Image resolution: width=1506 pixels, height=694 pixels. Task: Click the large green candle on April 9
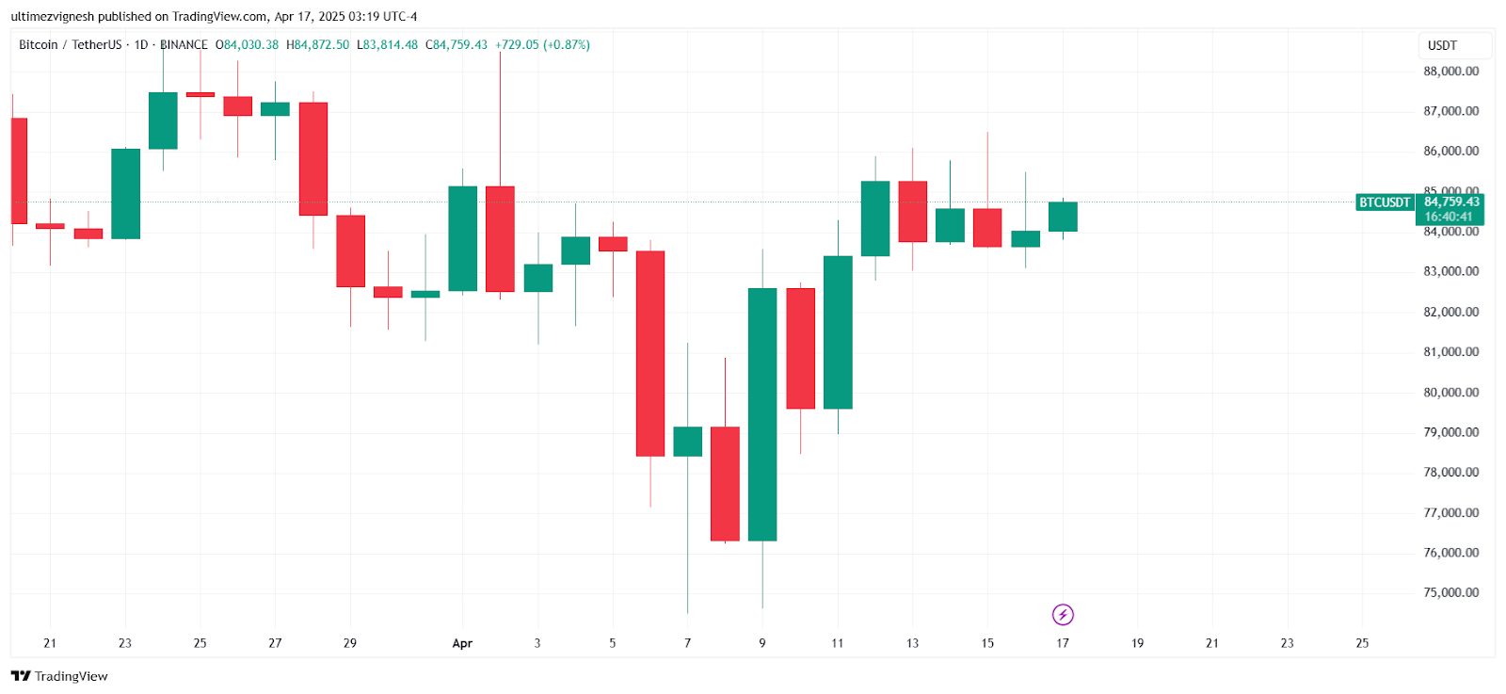762,414
